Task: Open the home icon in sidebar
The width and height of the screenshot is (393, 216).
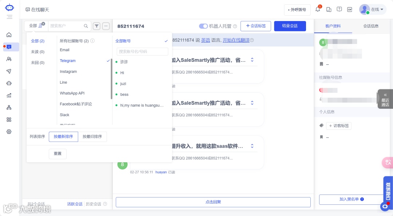Action: [9, 35]
